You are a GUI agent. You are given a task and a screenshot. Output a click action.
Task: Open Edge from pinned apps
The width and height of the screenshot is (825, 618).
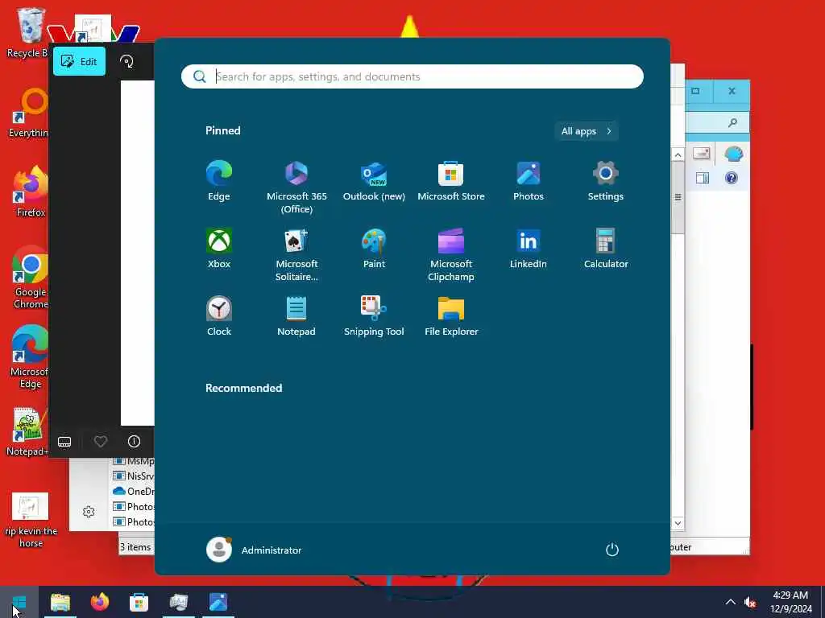(219, 181)
